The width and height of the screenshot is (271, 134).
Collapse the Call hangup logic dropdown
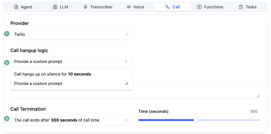click(71, 61)
